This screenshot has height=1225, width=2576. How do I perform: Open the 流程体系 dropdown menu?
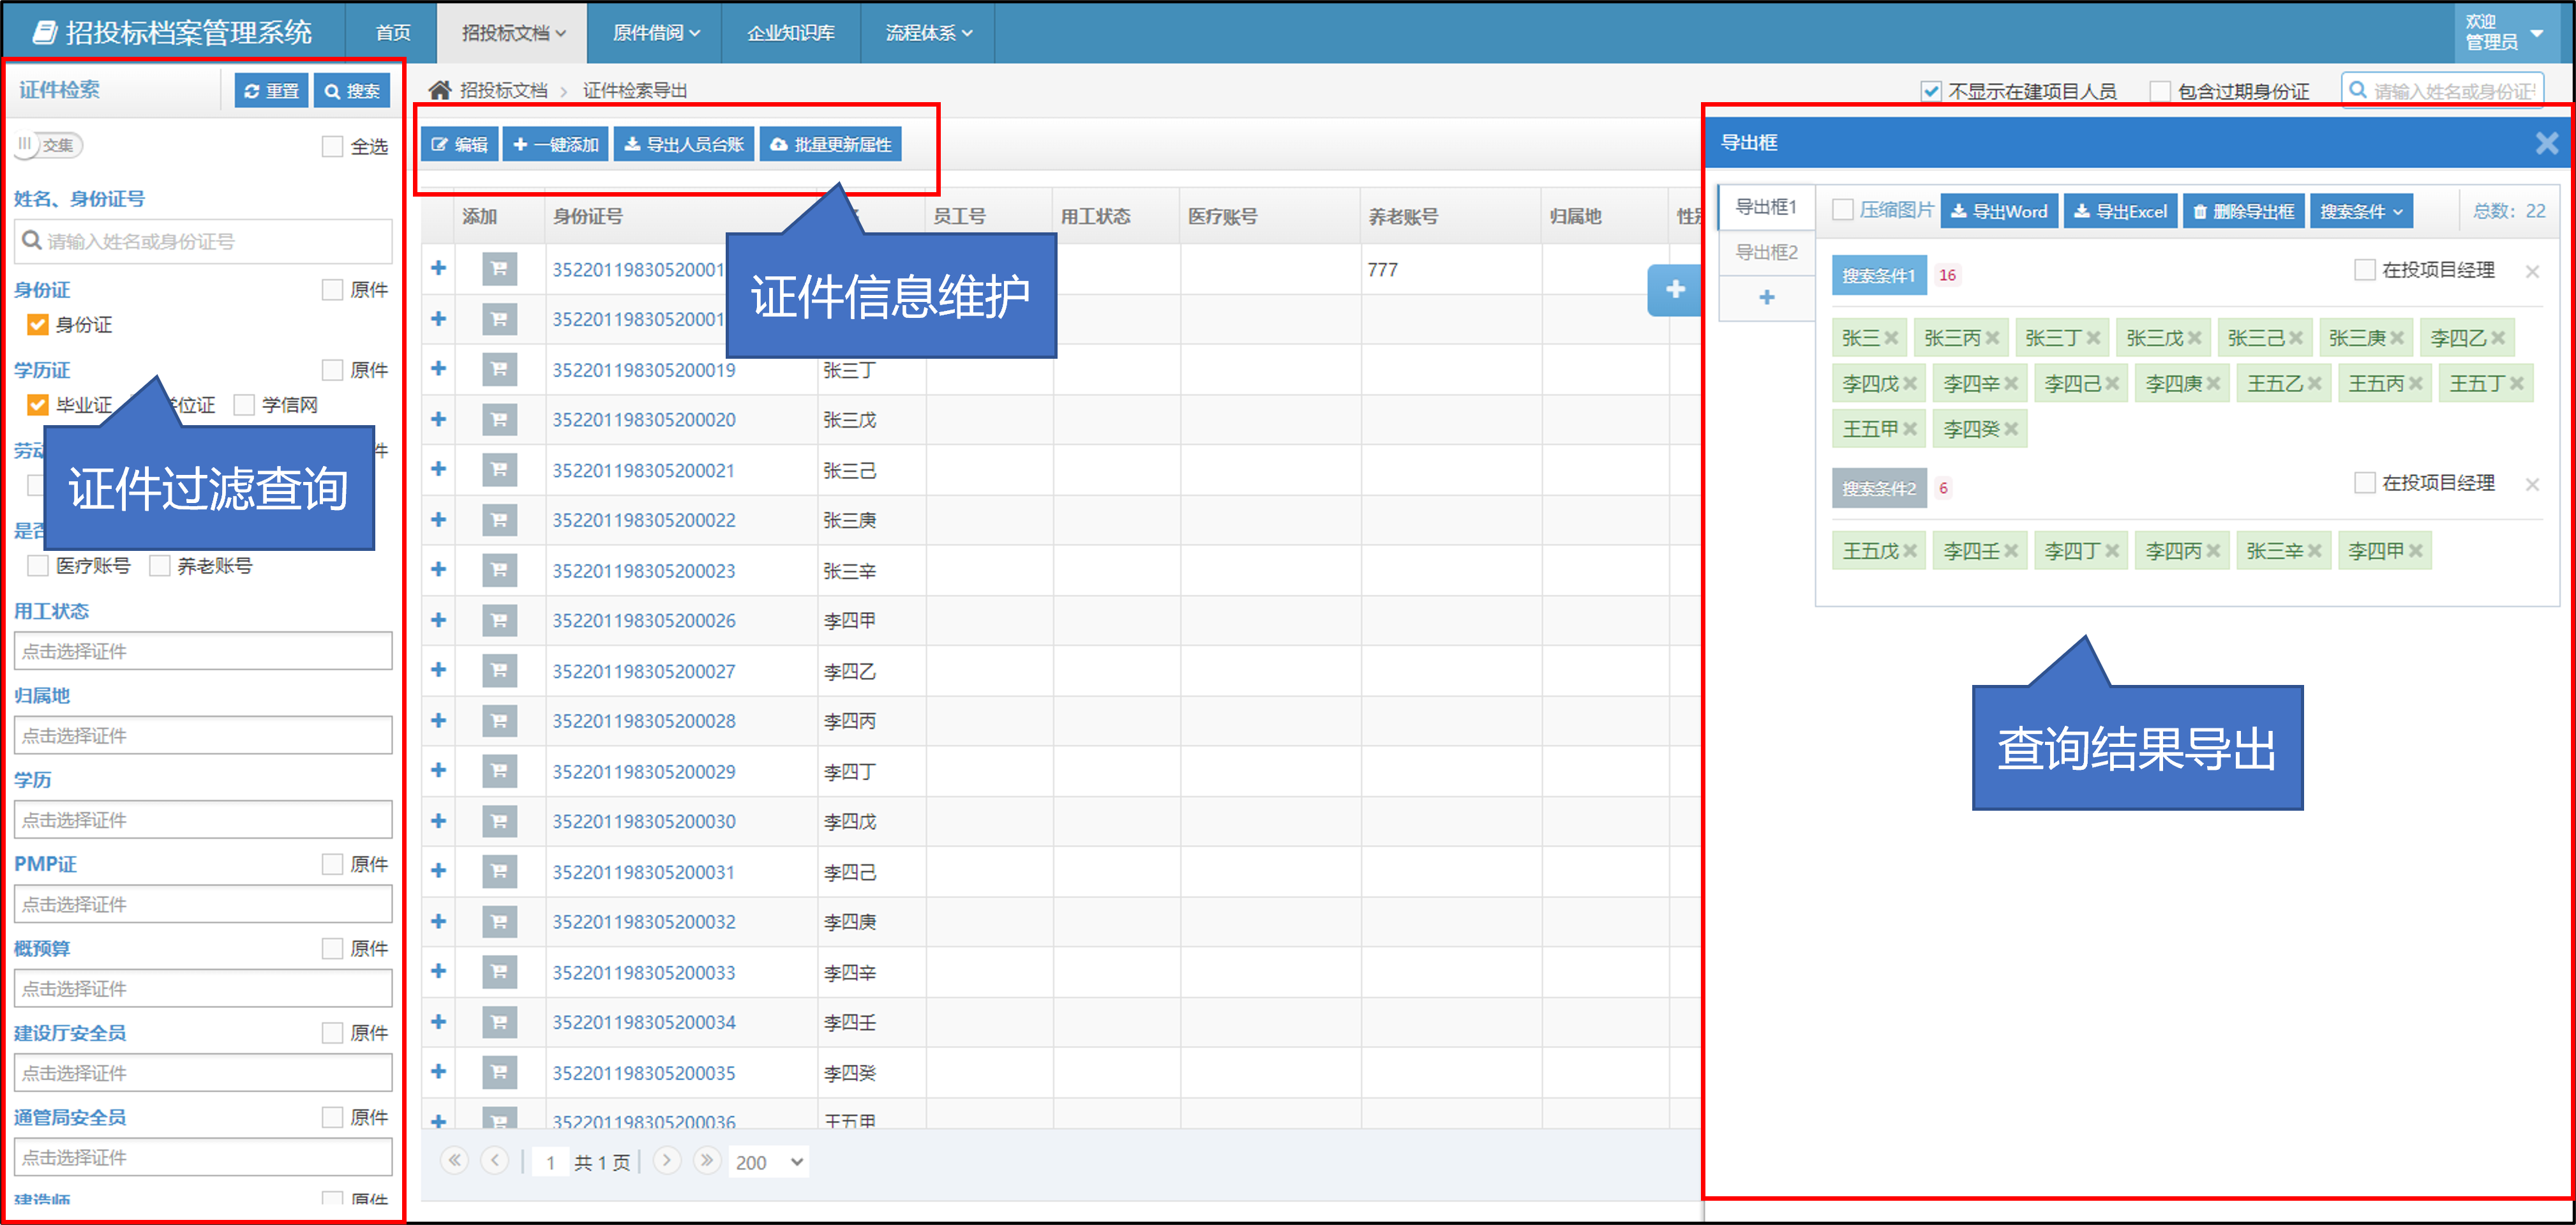(929, 33)
